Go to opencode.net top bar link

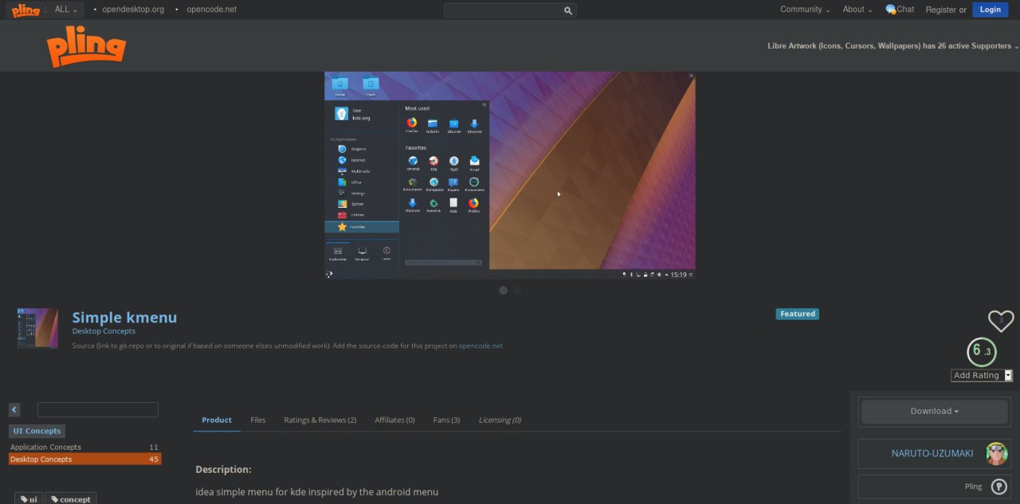click(x=211, y=10)
